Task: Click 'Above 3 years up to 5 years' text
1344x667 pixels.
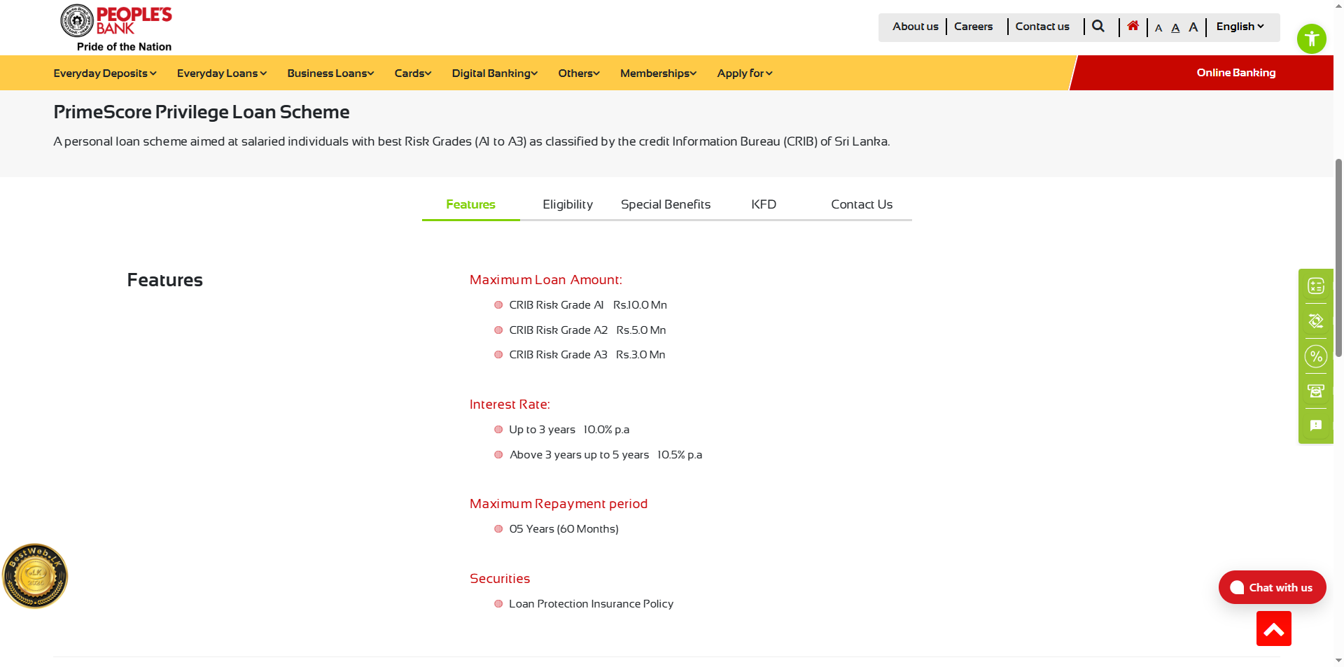Action: tap(579, 455)
